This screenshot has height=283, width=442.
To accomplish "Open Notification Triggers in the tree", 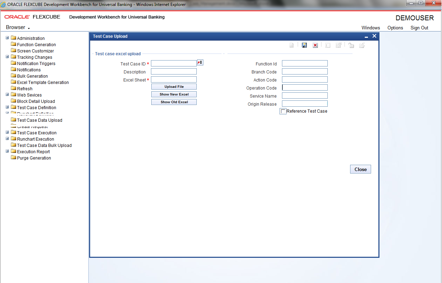I will coord(36,64).
